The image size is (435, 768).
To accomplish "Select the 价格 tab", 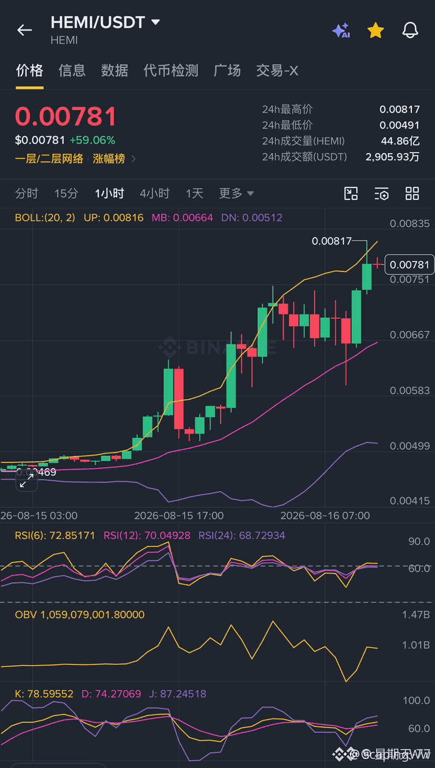I will pyautogui.click(x=29, y=70).
